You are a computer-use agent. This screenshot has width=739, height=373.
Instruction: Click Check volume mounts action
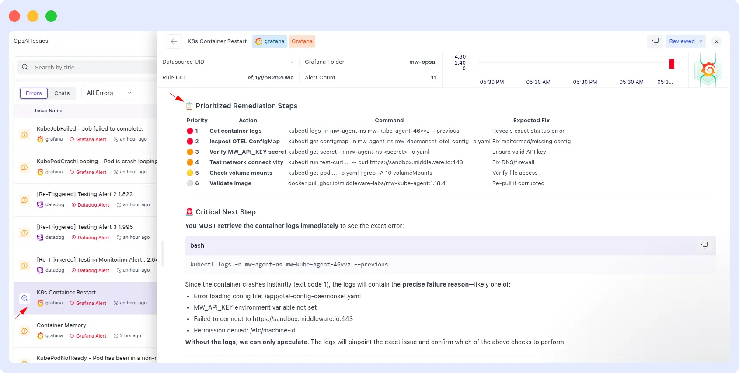click(x=241, y=173)
